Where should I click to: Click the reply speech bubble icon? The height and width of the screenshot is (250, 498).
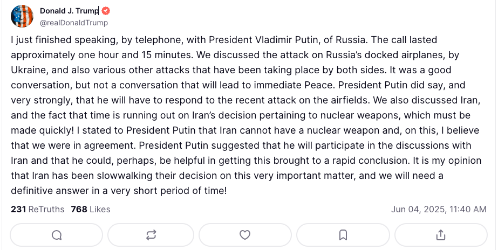pyautogui.click(x=57, y=235)
